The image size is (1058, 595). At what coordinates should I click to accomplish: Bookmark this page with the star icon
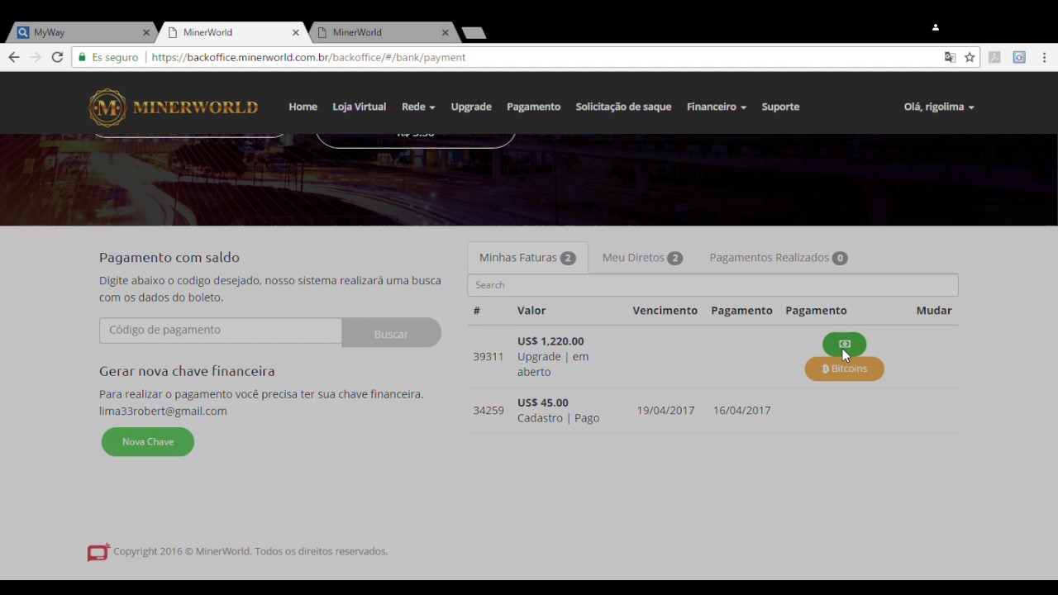point(970,57)
